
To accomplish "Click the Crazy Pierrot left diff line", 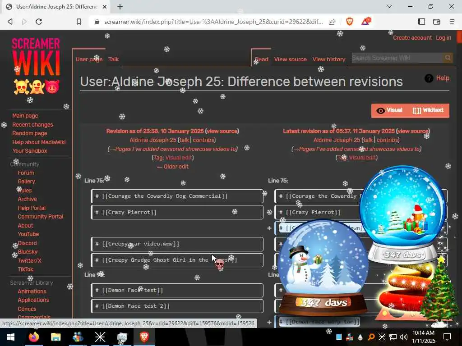I will click(x=177, y=212).
